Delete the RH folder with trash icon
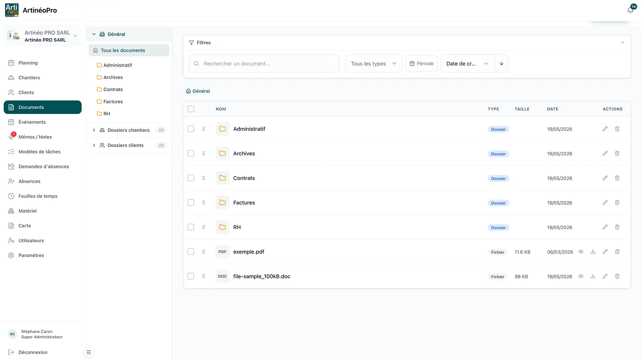641x360 pixels. (617, 227)
